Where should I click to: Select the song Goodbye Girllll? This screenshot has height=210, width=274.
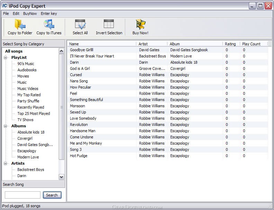coord(81,50)
